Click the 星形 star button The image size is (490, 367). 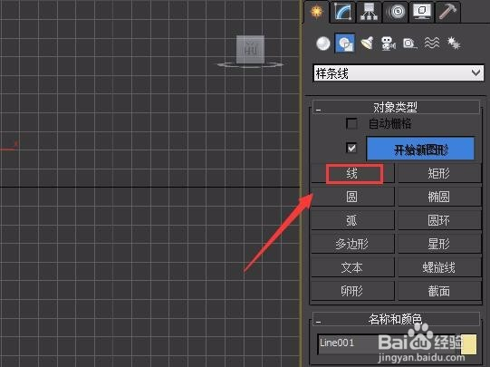(x=439, y=244)
